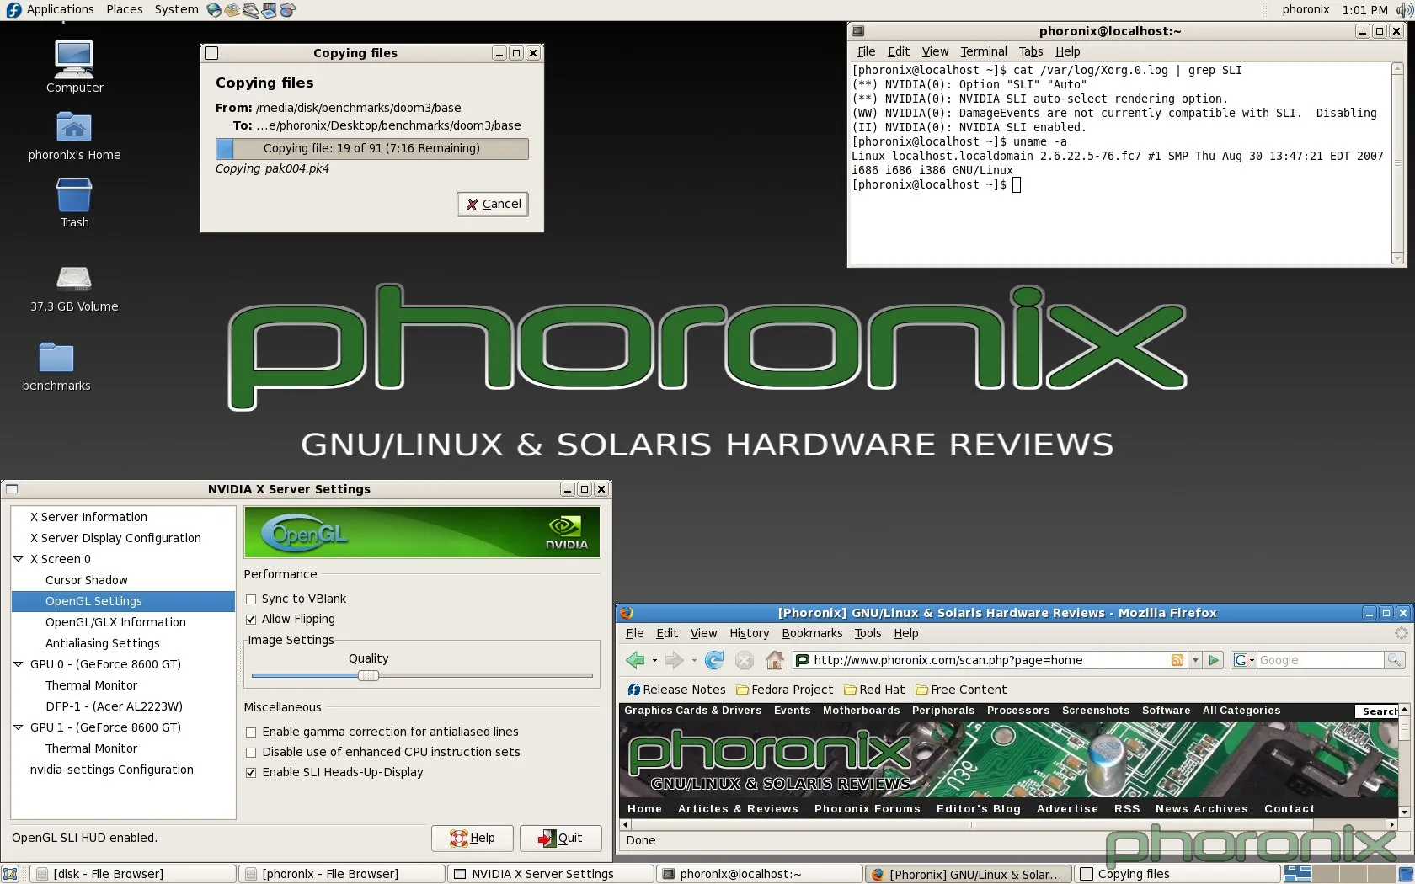Click Firefox reload page icon

tap(714, 660)
